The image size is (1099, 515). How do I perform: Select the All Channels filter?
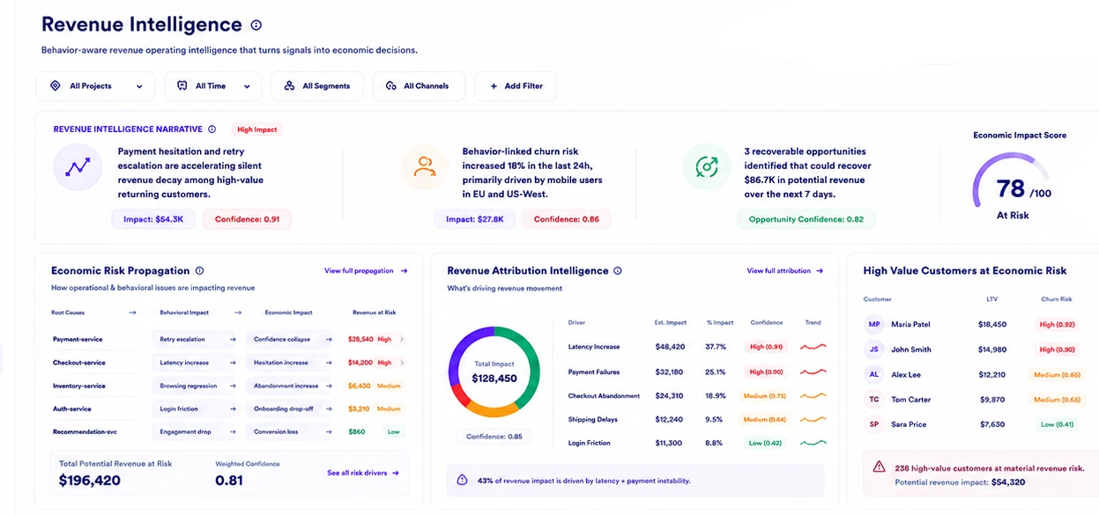pyautogui.click(x=417, y=86)
